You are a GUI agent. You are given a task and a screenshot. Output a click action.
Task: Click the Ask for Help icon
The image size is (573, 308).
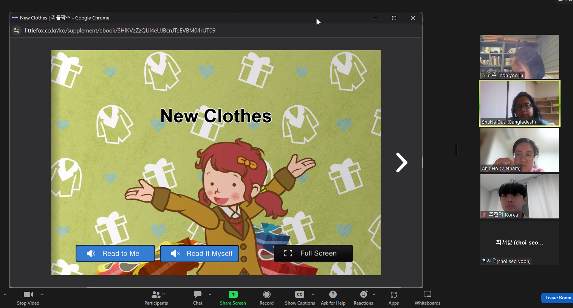[x=333, y=294]
